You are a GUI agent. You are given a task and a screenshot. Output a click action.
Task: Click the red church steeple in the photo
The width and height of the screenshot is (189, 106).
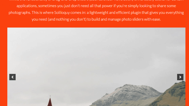tap(50, 102)
